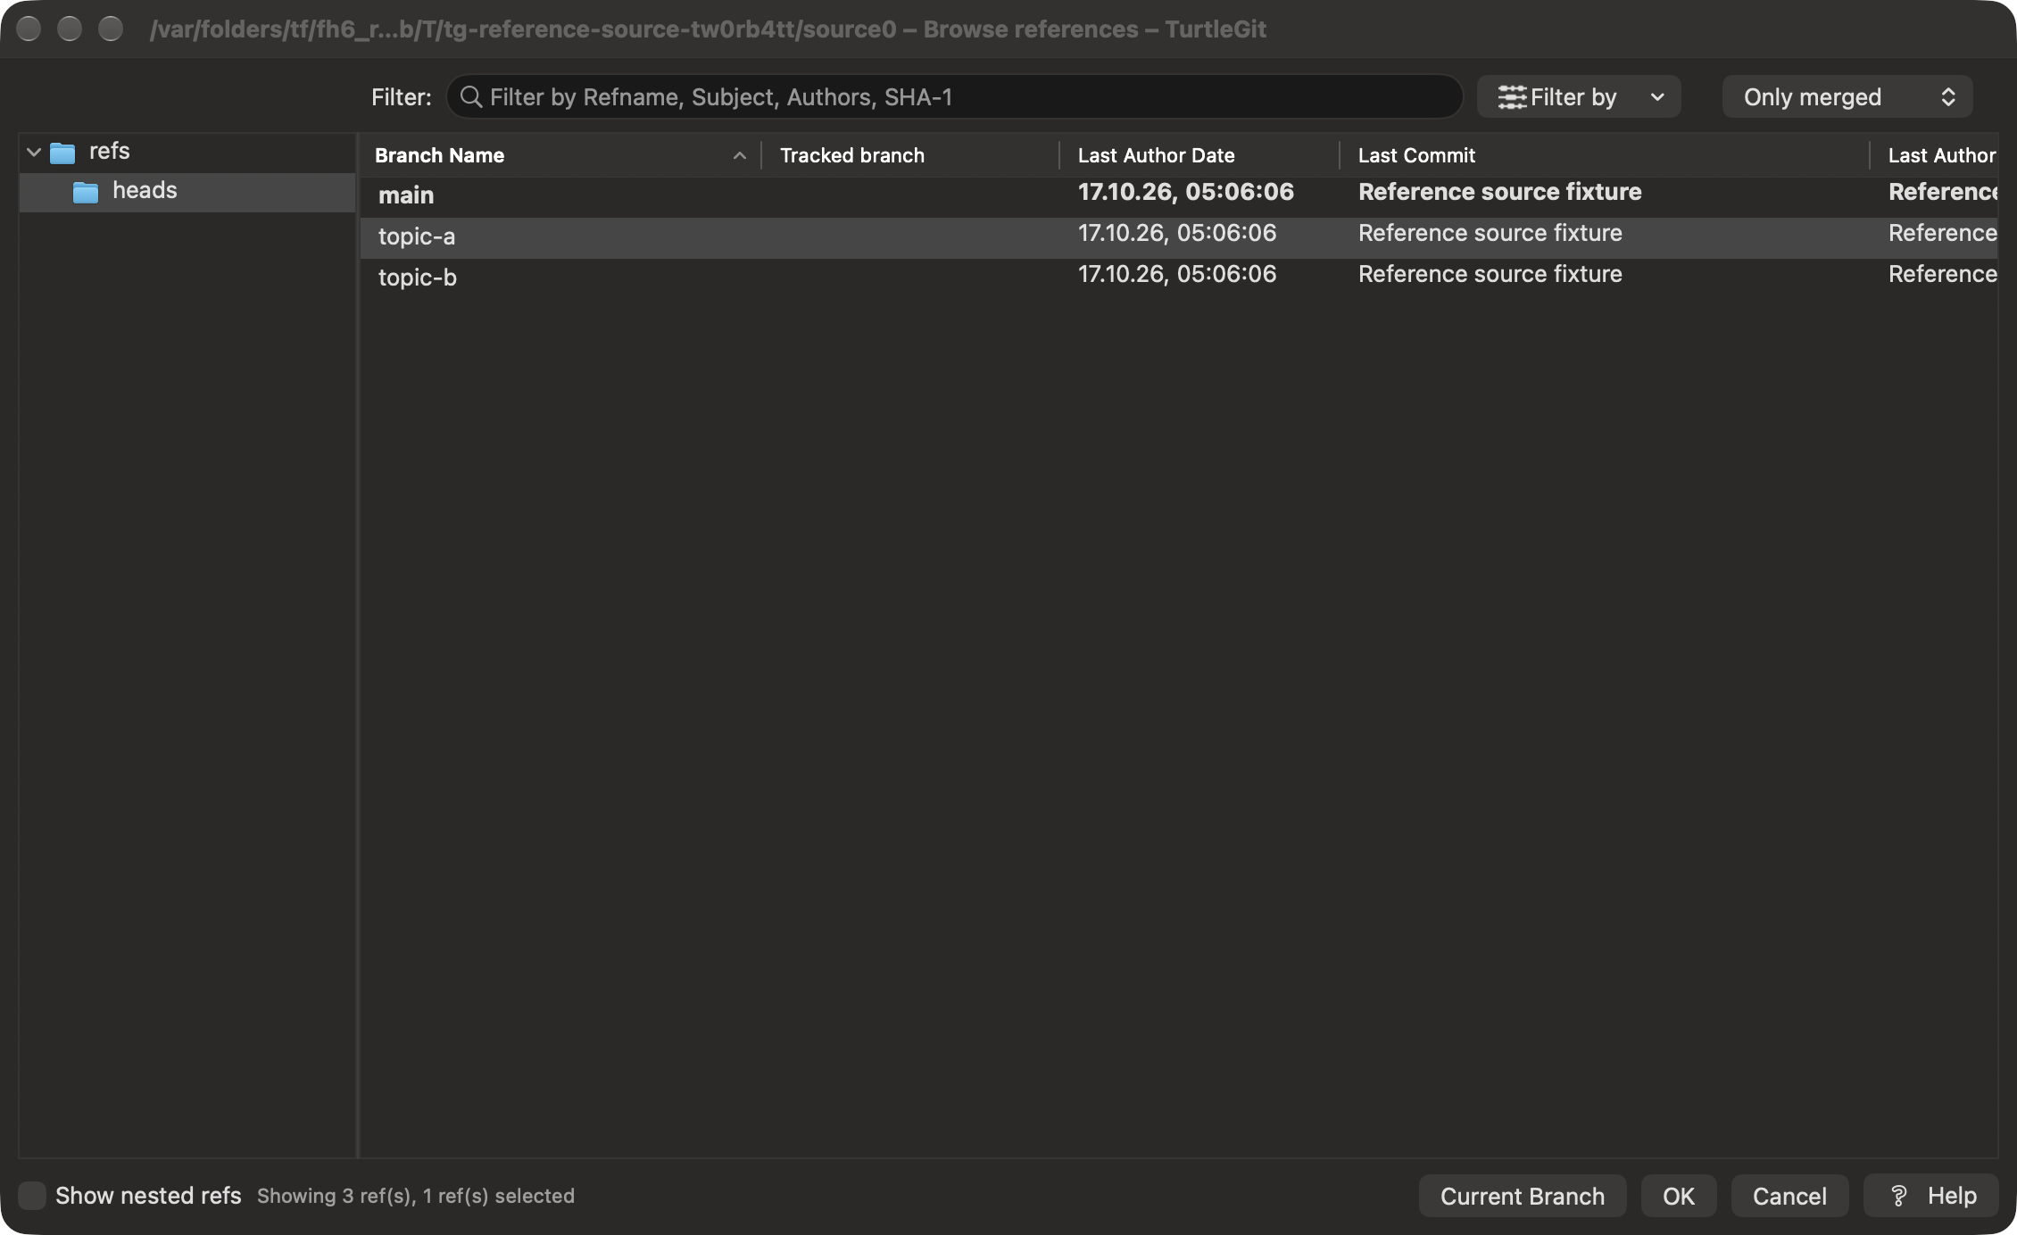Click the refs folder icon

(x=62, y=153)
